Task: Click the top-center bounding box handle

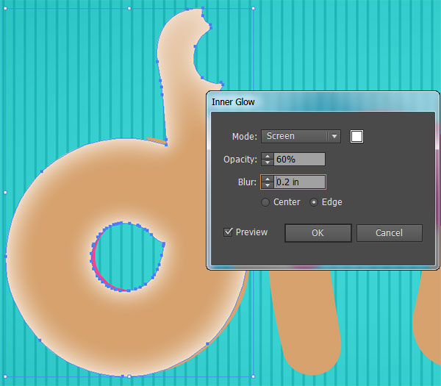Action: (129, 8)
